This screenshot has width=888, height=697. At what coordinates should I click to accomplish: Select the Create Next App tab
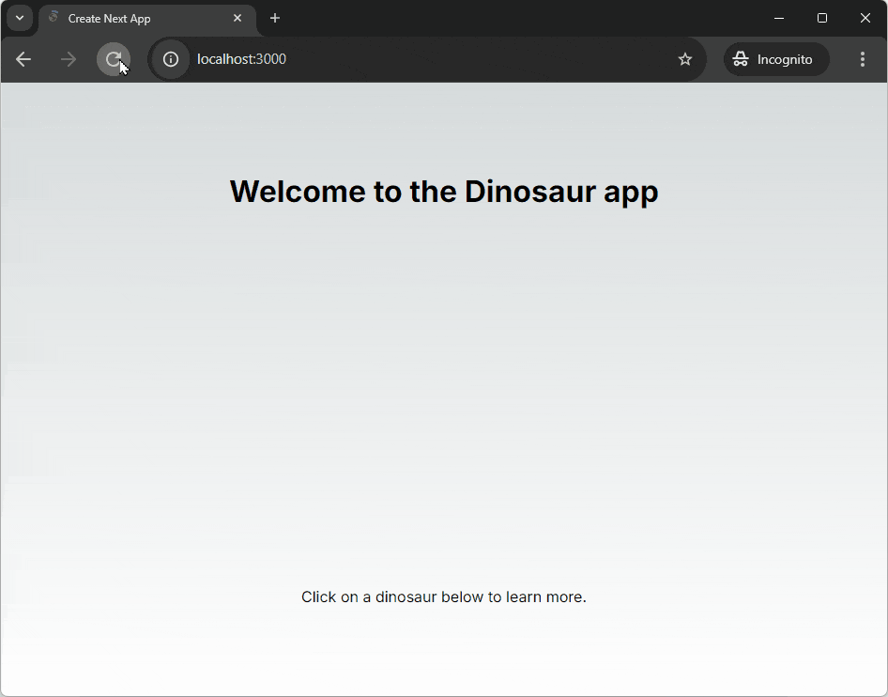pyautogui.click(x=131, y=18)
